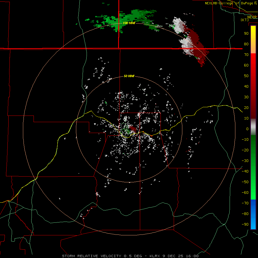The width and height of the screenshot is (258, 258).
Task: Click the small dark red echo near radar center
Action: 133,129
